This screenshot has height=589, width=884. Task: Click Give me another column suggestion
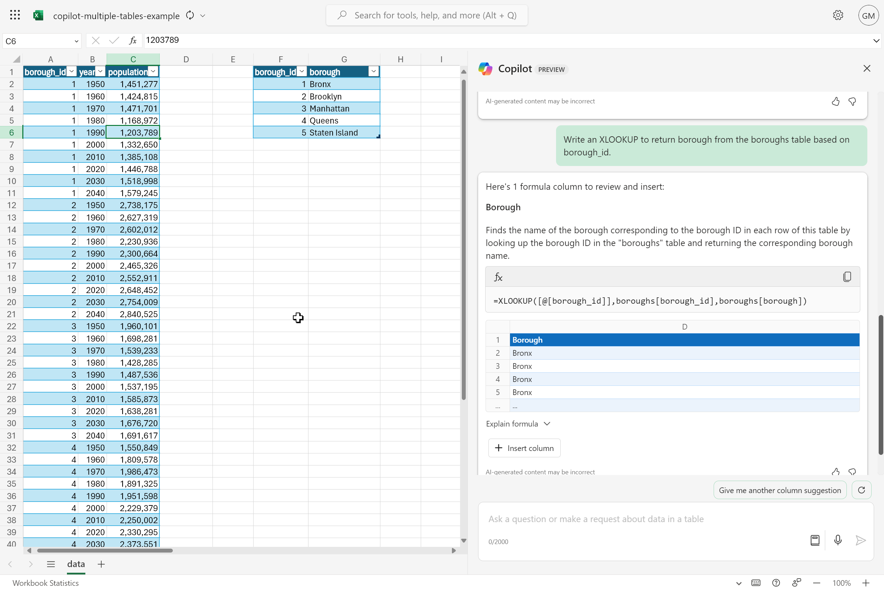[780, 490]
